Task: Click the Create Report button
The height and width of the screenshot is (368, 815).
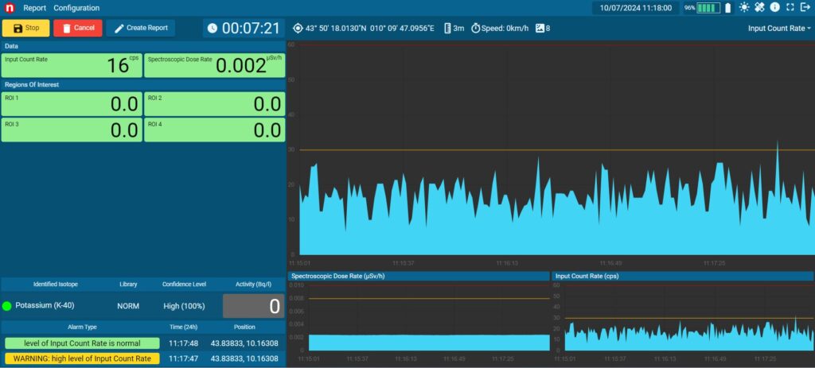Action: 140,28
